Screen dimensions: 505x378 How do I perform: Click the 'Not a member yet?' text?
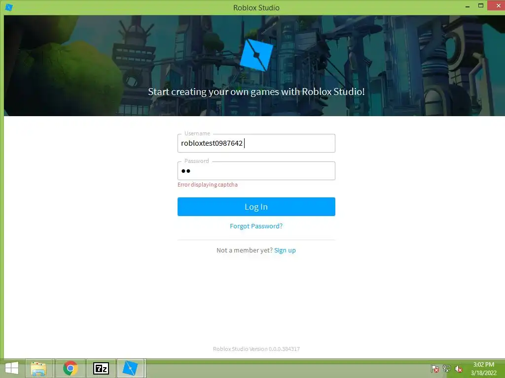tap(245, 251)
